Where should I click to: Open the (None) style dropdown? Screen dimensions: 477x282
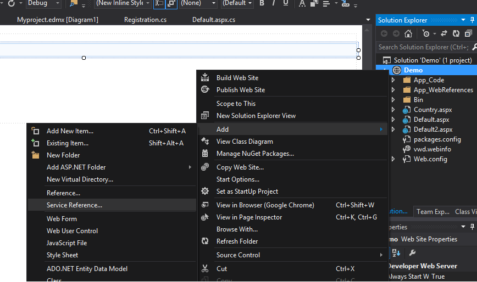[198, 3]
